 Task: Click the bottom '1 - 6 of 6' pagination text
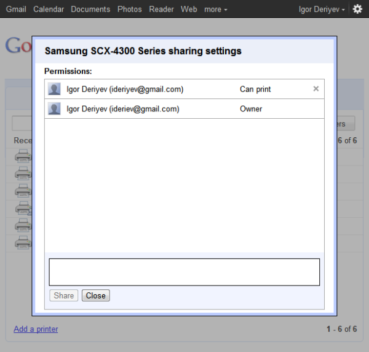coord(342,329)
